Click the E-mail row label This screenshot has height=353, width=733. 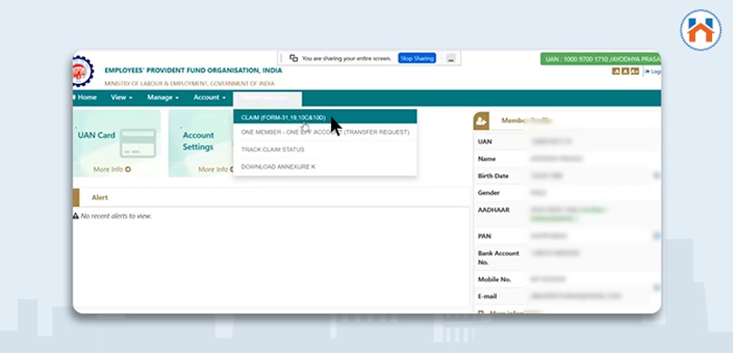point(487,296)
